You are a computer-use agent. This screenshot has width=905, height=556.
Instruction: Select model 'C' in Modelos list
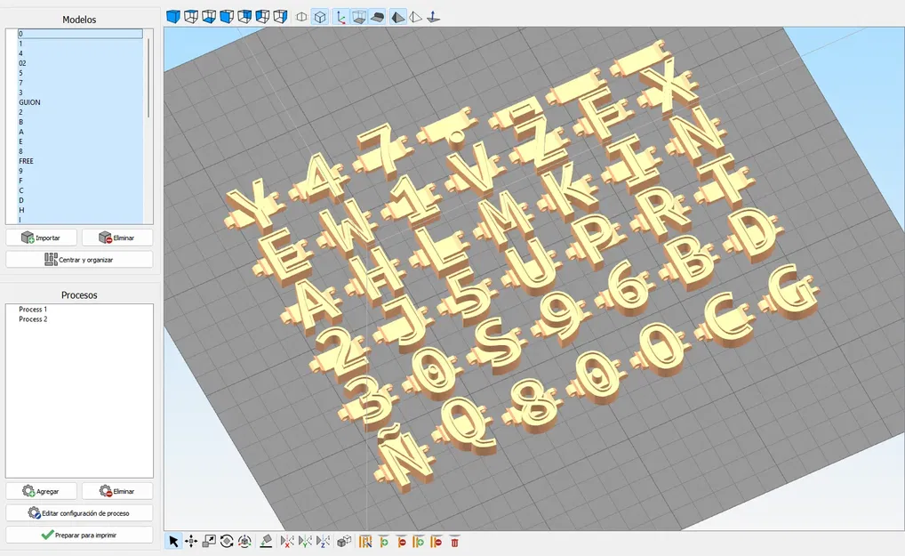pyautogui.click(x=80, y=190)
